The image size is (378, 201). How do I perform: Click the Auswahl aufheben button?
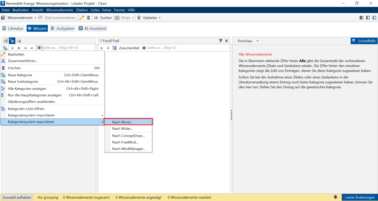[17, 197]
